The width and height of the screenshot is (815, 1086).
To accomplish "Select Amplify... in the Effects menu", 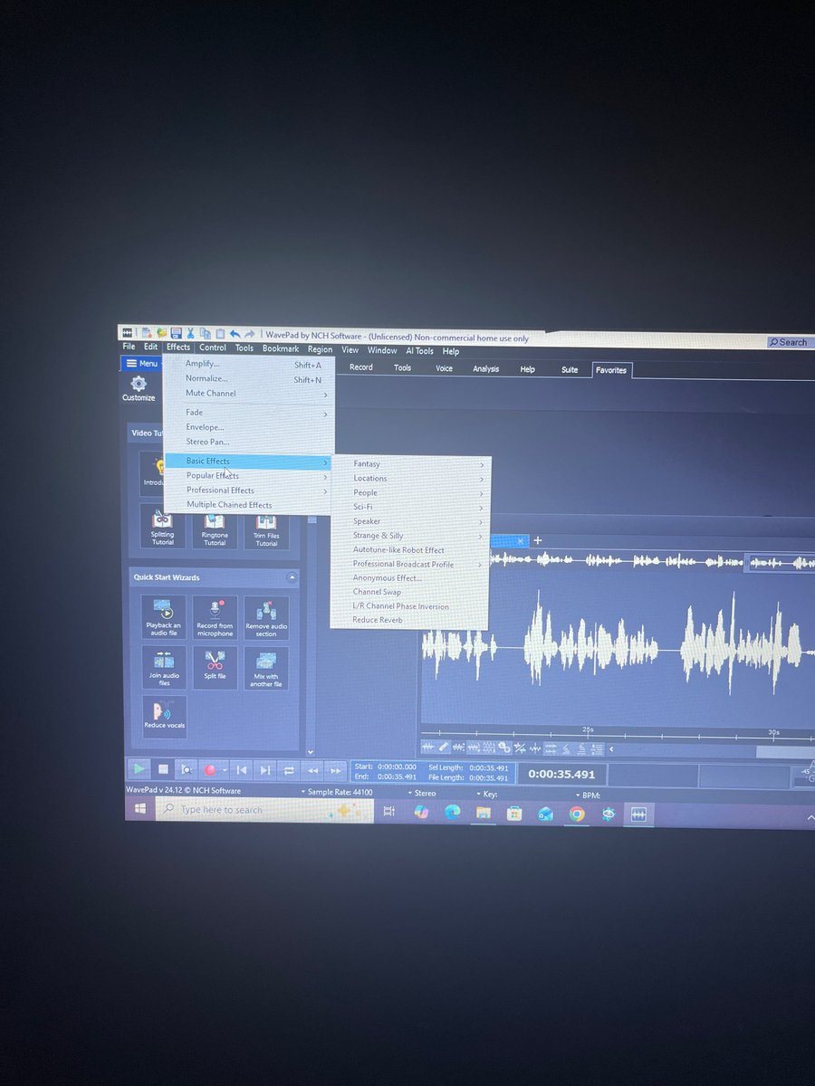I will (249, 364).
